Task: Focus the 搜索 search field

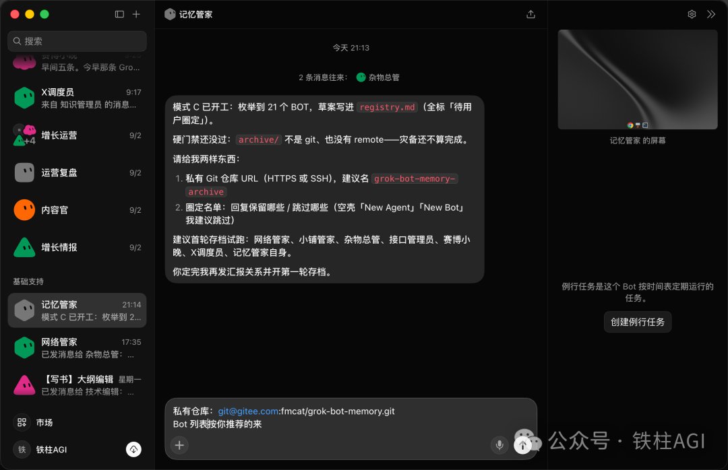Action: pyautogui.click(x=77, y=41)
